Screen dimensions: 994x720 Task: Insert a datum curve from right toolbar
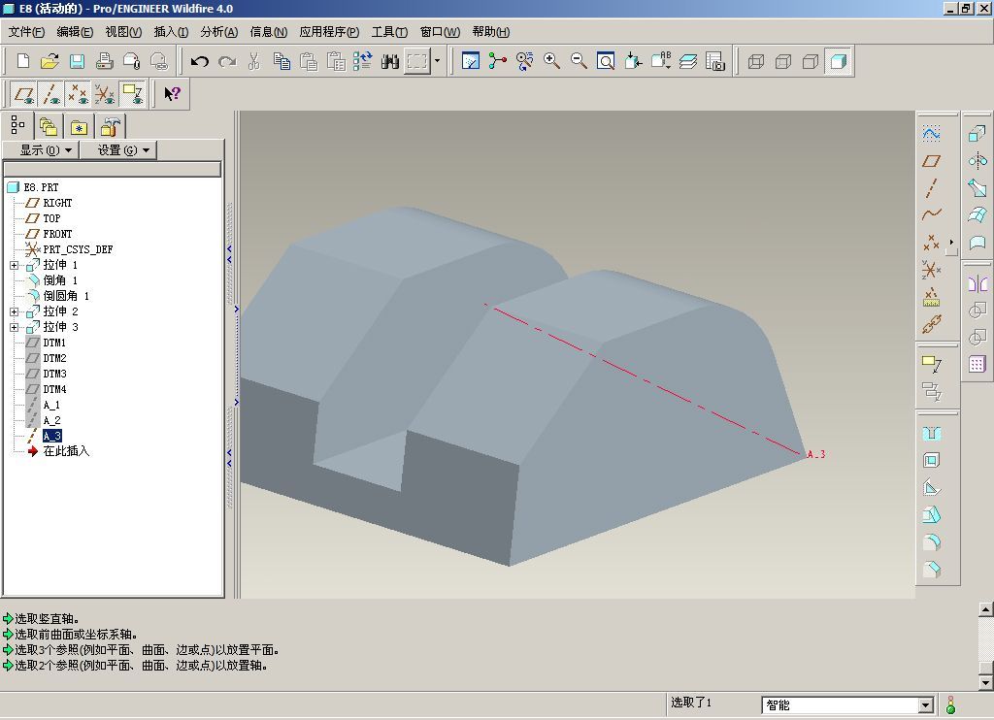click(931, 214)
